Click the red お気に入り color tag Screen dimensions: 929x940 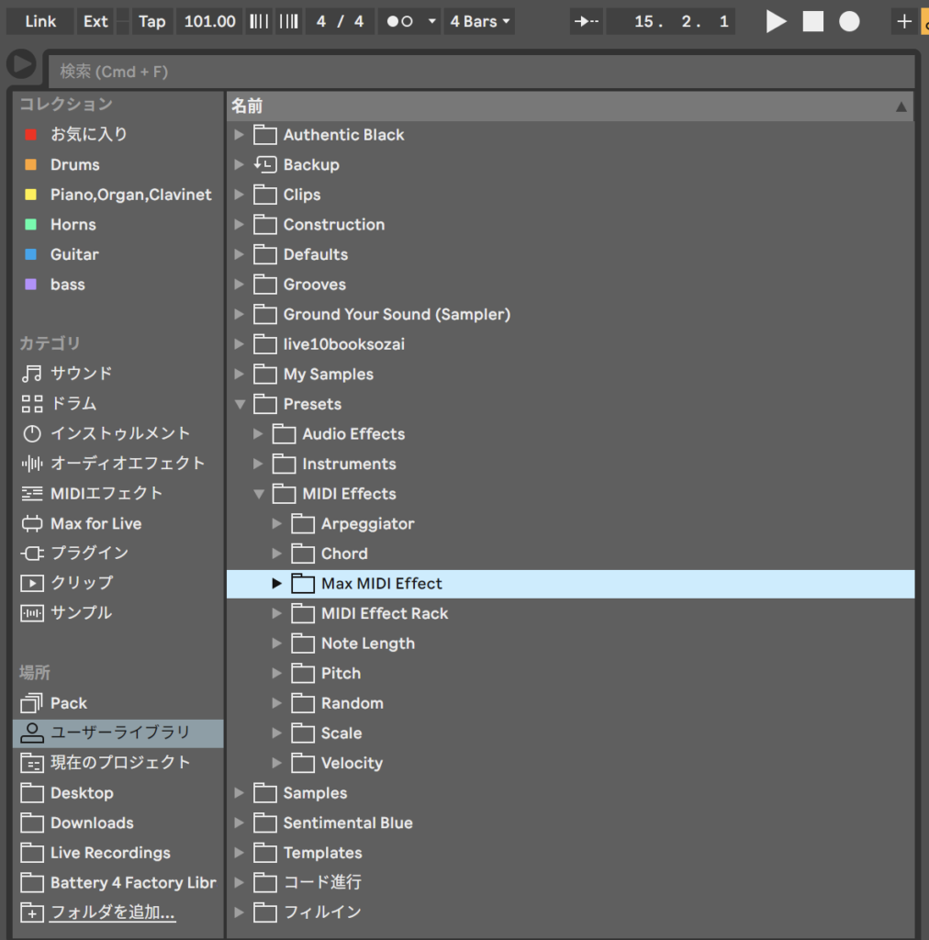tap(30, 135)
